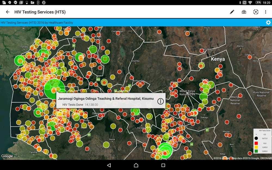The height and width of the screenshot is (170, 272).
Task: Click the yellow legend swatch for 1,000.0
Action: (x=256, y=147)
